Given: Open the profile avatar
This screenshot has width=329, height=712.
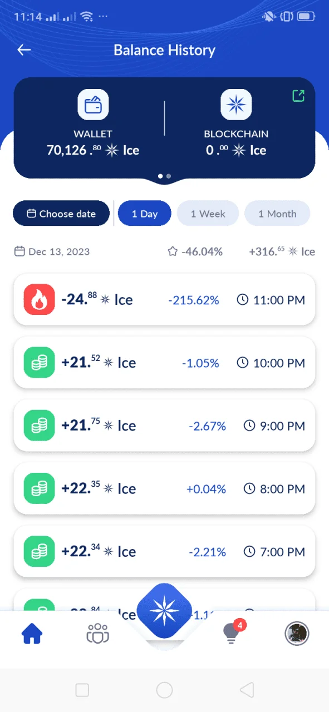Looking at the screenshot, I should click(297, 633).
